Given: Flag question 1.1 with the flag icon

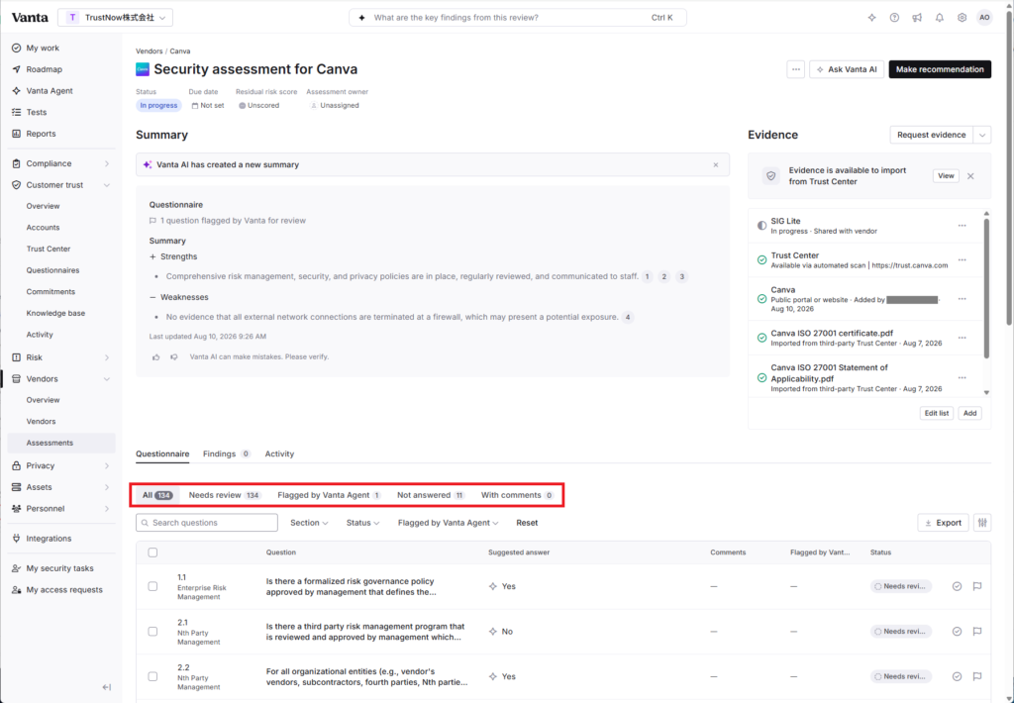Looking at the screenshot, I should coord(977,586).
